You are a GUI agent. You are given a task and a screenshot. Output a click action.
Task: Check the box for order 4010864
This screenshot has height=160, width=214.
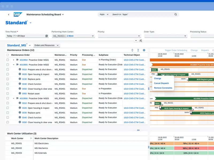coord(8,60)
